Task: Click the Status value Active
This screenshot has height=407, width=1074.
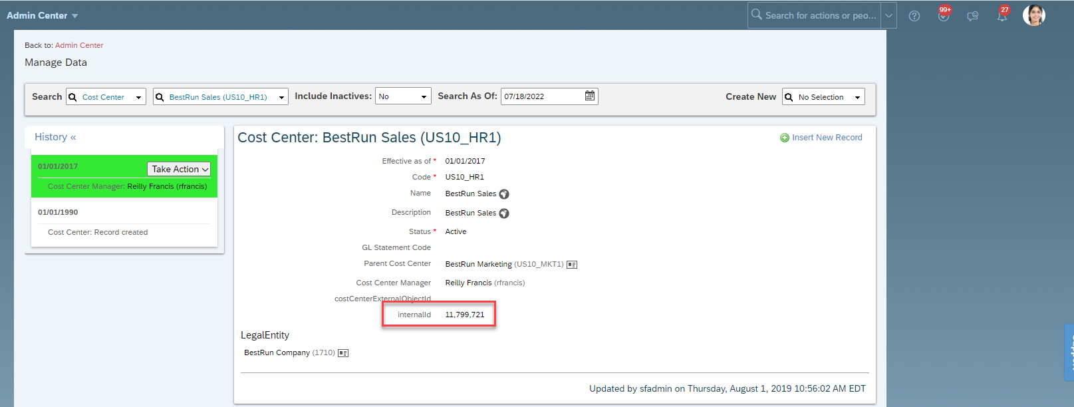Action: click(x=456, y=231)
